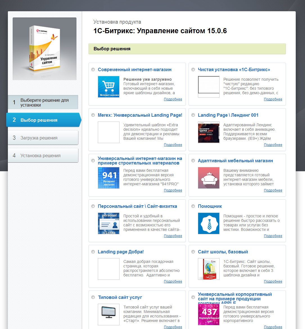Viewport: 305px width, 329px height.
Task: Click the Landing Page Лендинг 001 thumbnail
Action: (209, 132)
